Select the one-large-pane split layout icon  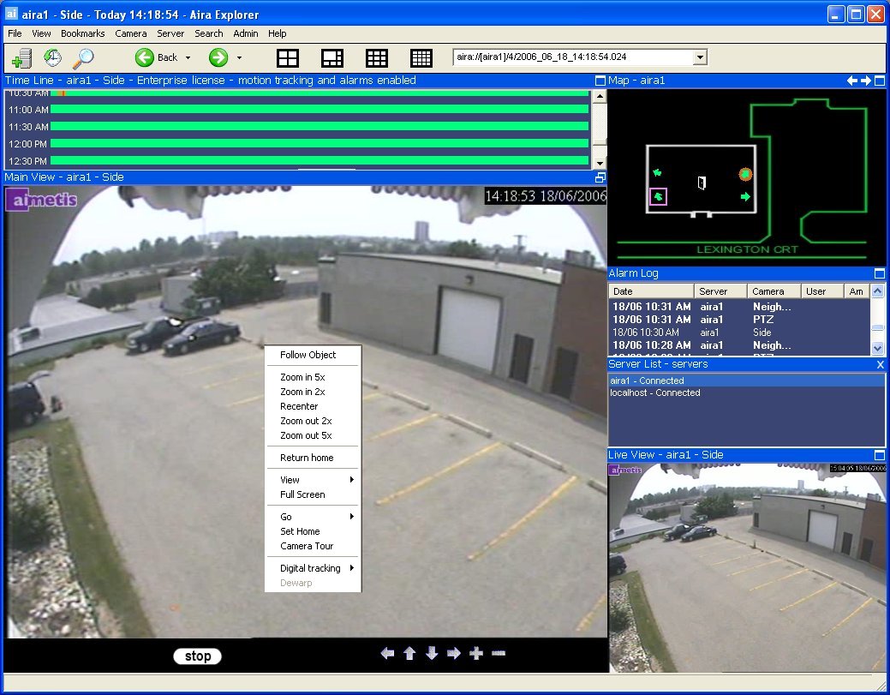point(332,58)
